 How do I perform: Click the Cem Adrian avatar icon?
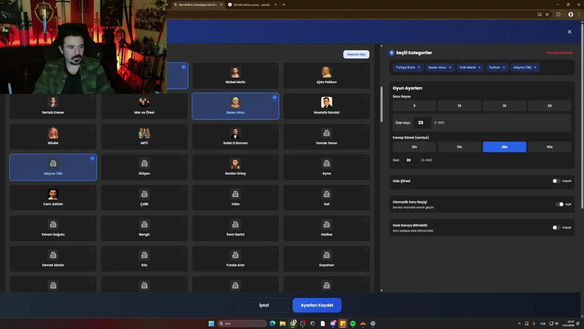[53, 194]
